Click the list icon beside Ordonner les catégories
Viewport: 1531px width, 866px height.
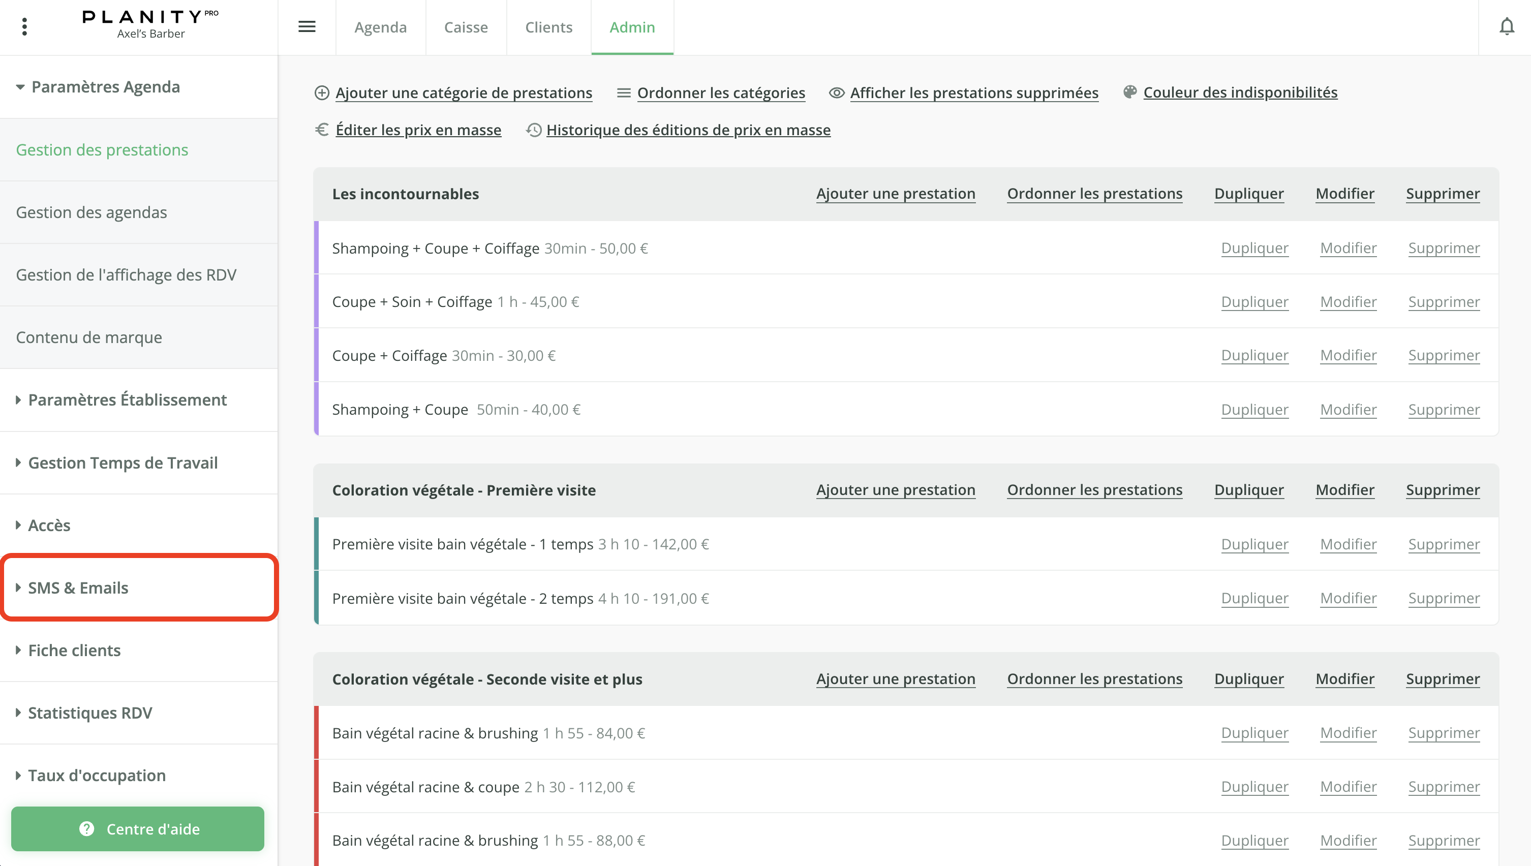point(623,93)
